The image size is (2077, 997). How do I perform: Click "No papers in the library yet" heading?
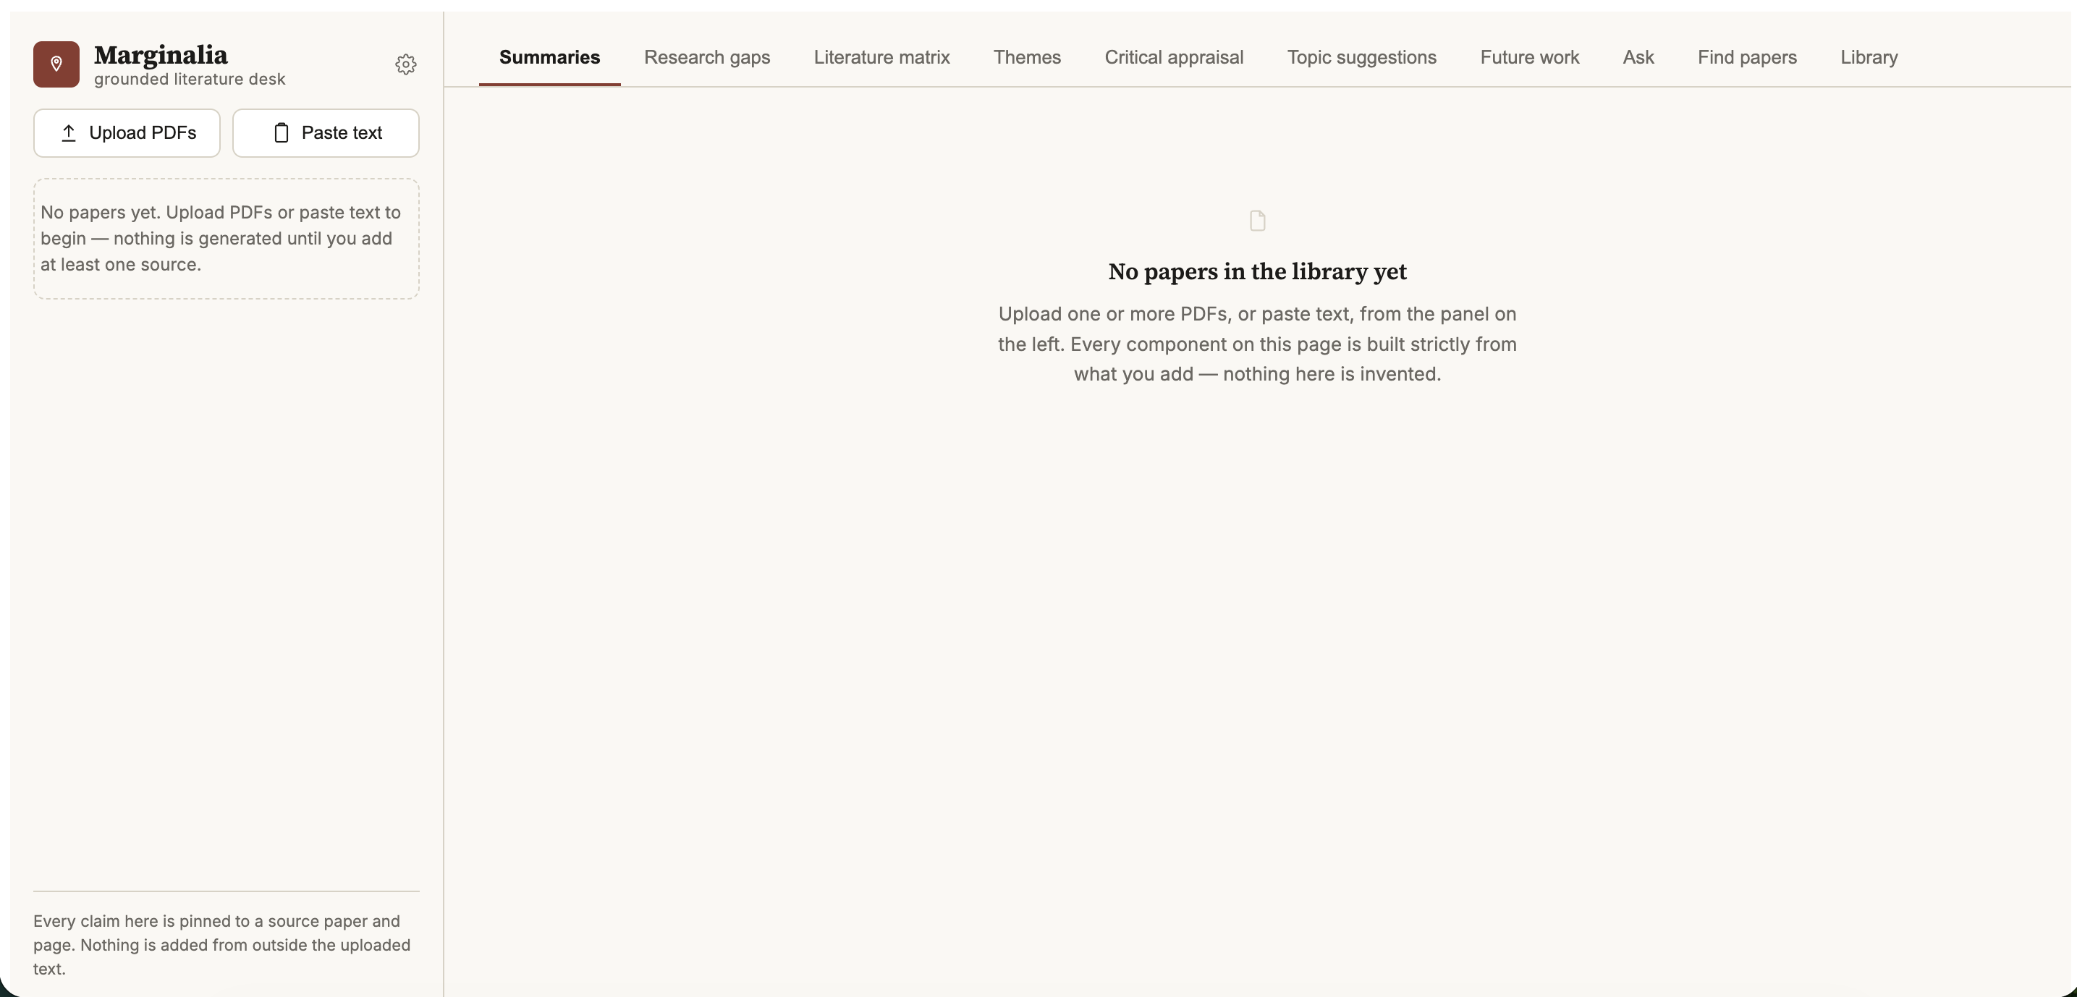tap(1257, 271)
